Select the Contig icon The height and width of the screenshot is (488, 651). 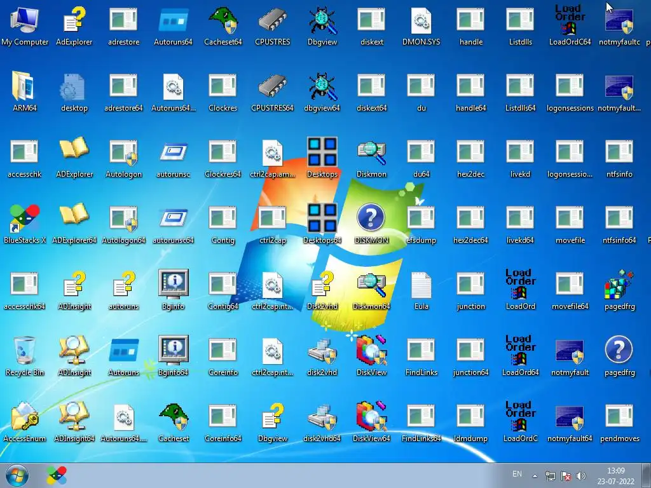[223, 224]
